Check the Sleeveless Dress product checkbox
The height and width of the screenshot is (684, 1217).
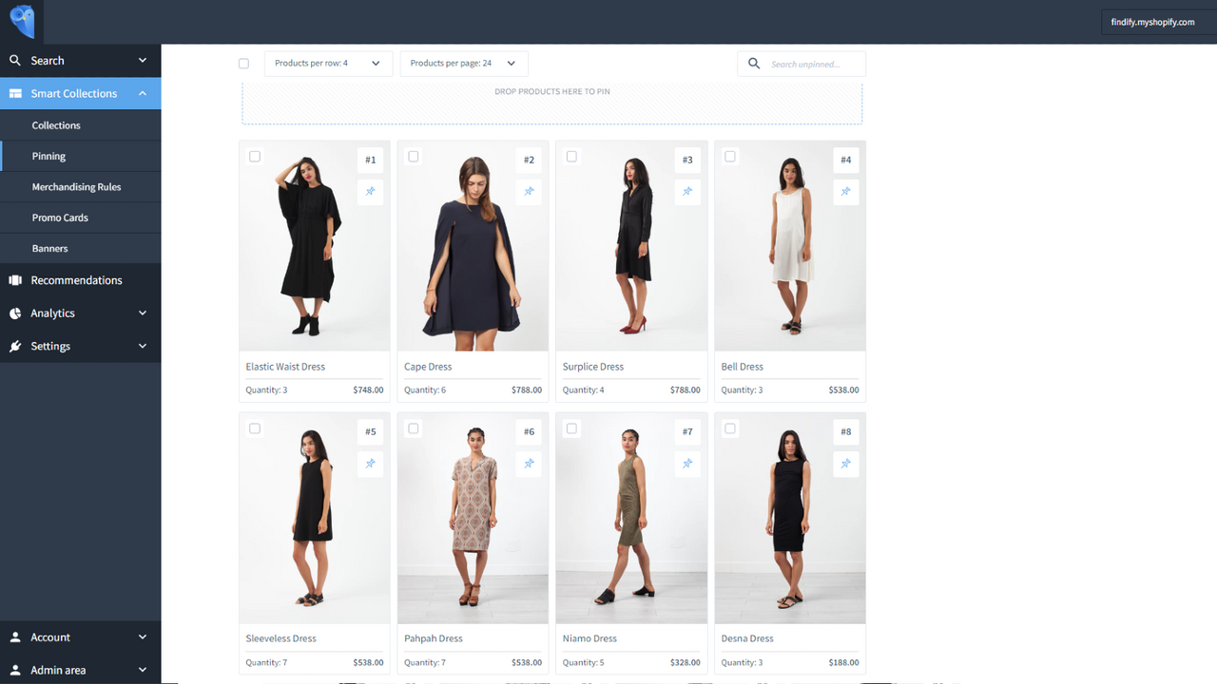tap(254, 428)
